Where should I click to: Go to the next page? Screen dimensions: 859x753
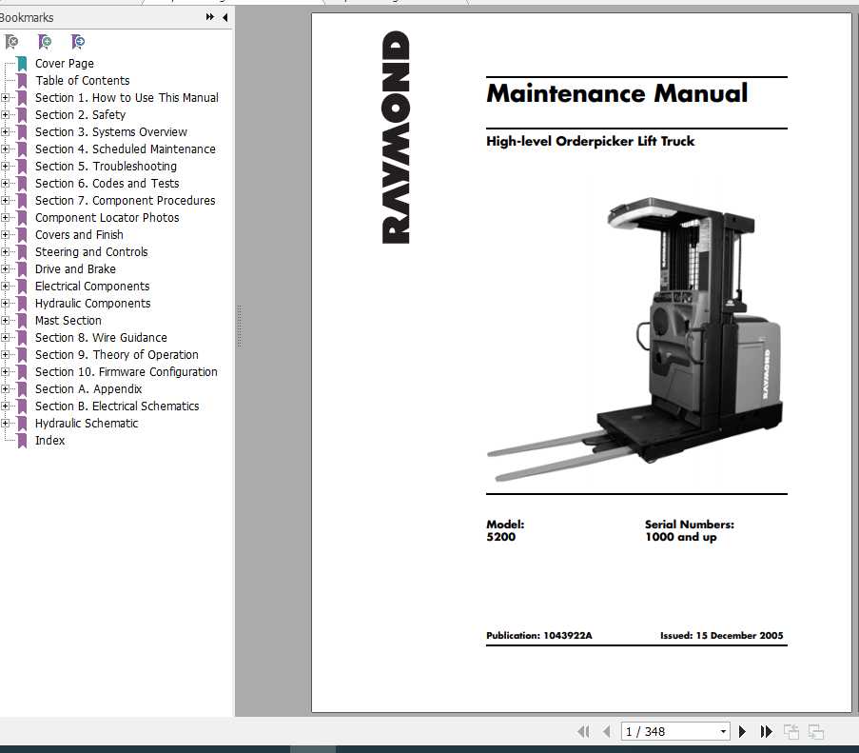click(x=743, y=731)
